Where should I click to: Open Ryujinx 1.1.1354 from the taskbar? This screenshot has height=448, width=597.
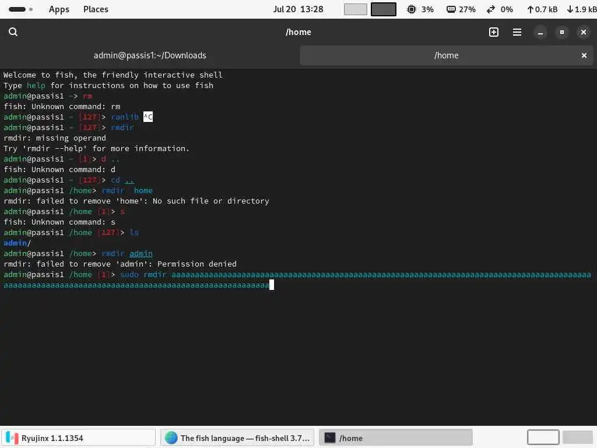click(79, 437)
